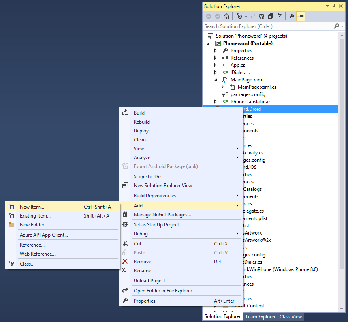
Task: Click the Show All Files icon
Action: pyautogui.click(x=280, y=16)
